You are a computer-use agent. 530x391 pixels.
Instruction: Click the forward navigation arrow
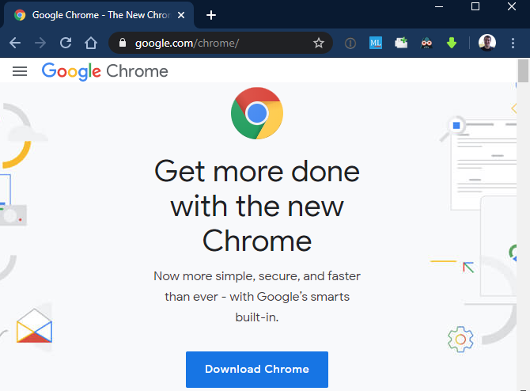point(40,43)
